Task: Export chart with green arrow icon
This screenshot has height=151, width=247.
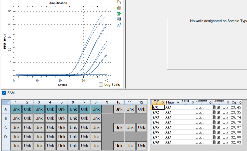Action: coord(119,14)
